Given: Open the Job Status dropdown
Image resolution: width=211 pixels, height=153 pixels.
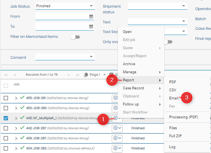Looking at the screenshot, I should click(x=65, y=6).
